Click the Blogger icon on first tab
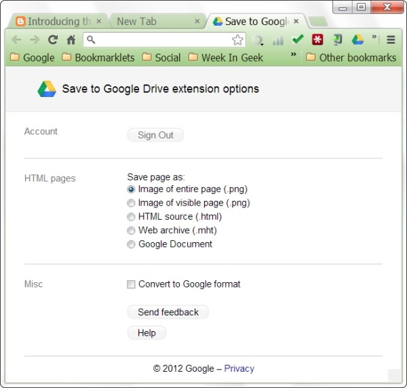Screen dimensions: 407x388 (x=20, y=22)
